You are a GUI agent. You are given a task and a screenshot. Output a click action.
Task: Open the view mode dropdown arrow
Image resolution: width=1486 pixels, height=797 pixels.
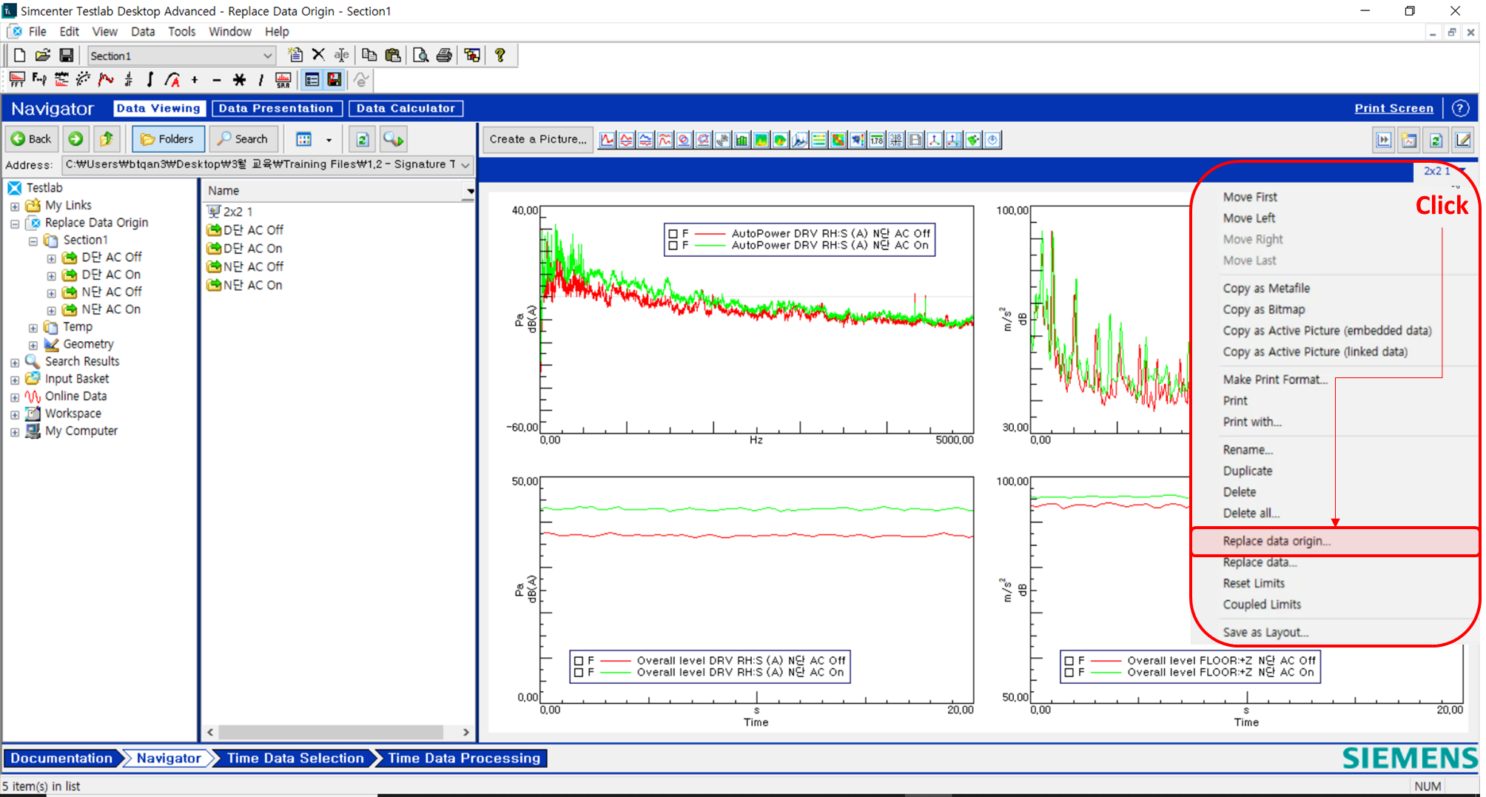329,140
